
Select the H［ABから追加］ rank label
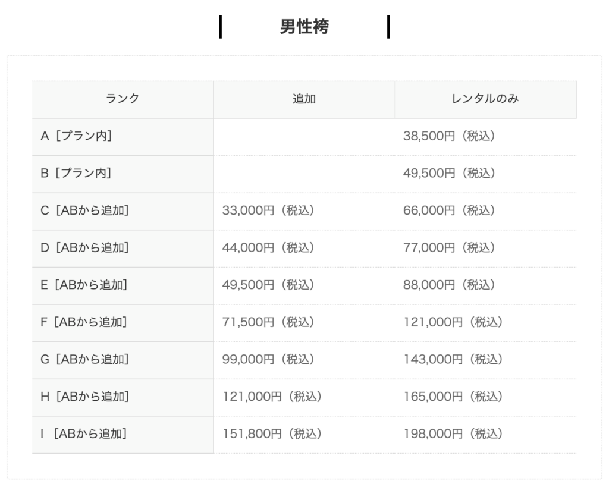[84, 397]
